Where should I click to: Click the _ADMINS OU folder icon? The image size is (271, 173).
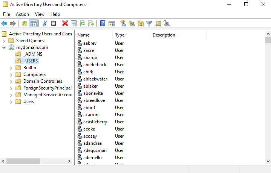point(18,54)
